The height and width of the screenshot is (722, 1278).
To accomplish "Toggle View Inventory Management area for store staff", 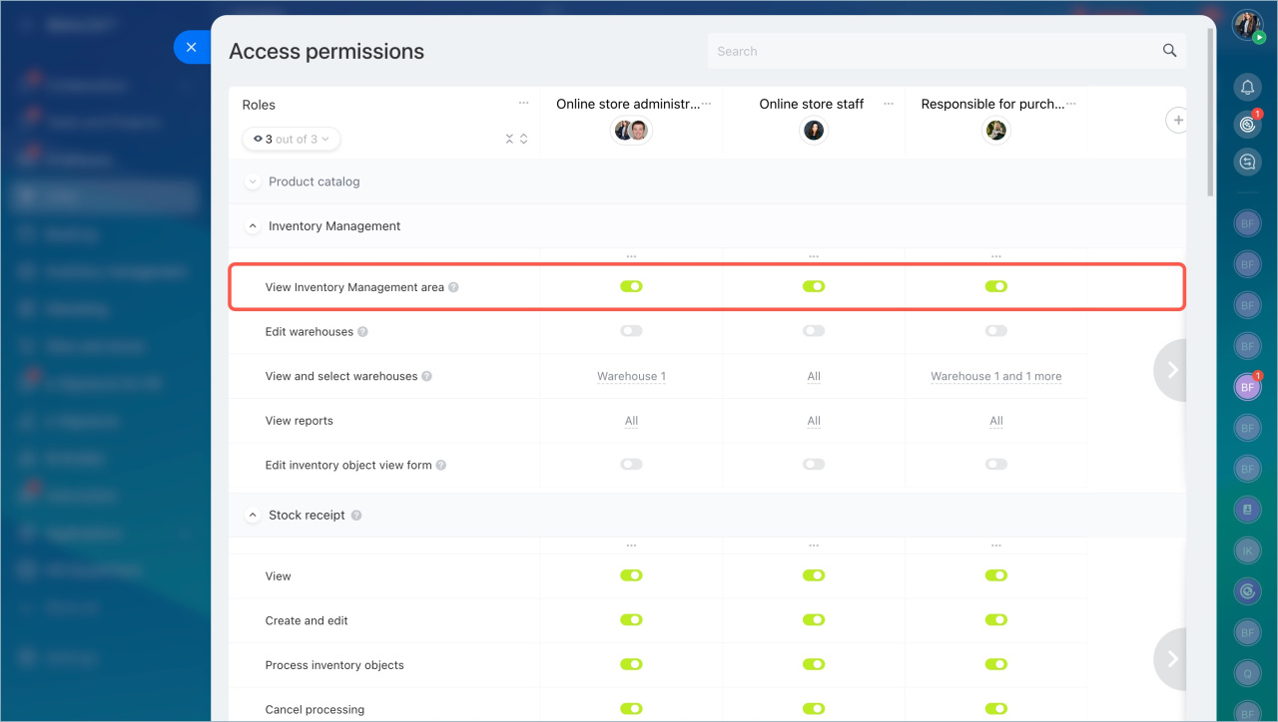I will [814, 286].
